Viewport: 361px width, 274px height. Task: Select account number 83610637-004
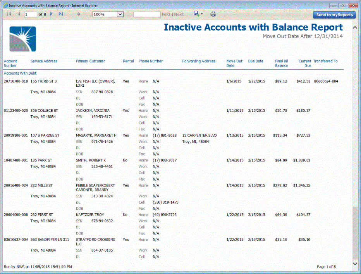[15, 240]
